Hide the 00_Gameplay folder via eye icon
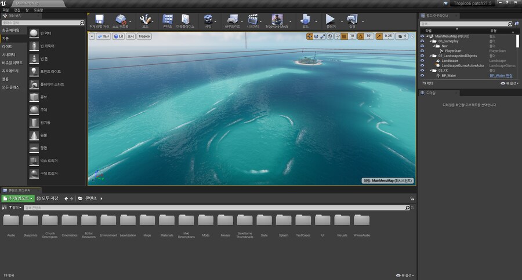Screen dimensions: 522x280 click(422, 41)
